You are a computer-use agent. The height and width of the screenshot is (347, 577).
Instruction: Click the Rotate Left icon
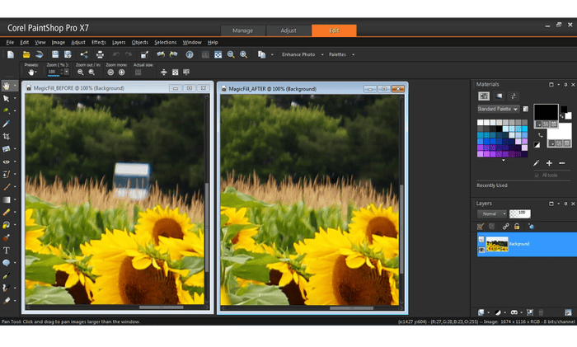(161, 54)
